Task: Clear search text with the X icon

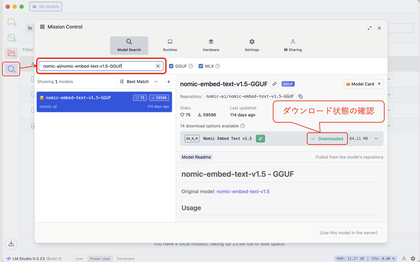Action: pos(158,66)
